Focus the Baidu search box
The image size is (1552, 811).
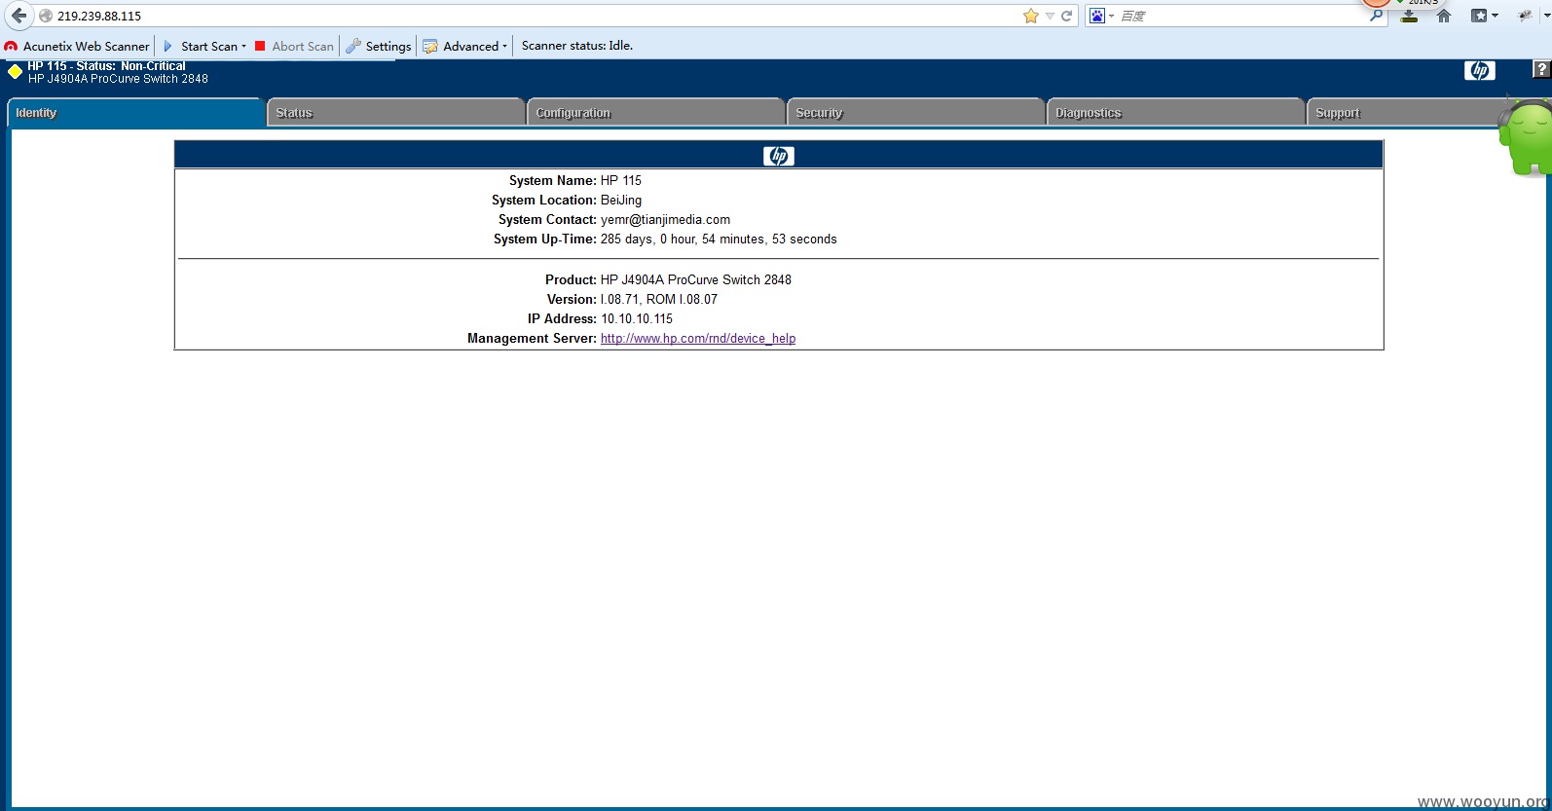[1241, 16]
